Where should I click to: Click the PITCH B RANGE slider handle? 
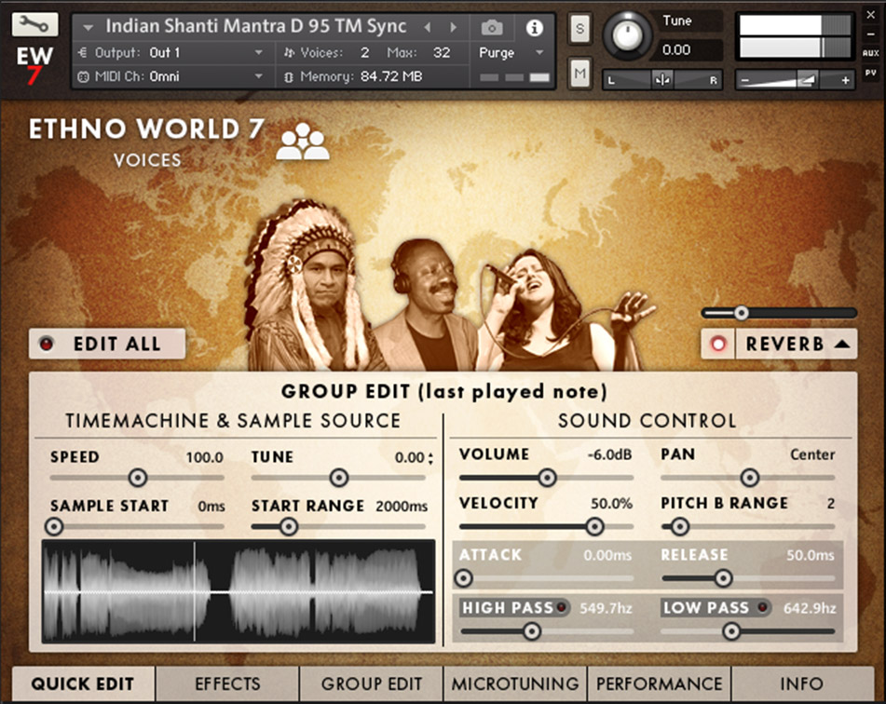pos(680,526)
